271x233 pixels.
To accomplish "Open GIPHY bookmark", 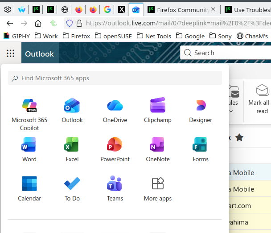I will [x=17, y=36].
